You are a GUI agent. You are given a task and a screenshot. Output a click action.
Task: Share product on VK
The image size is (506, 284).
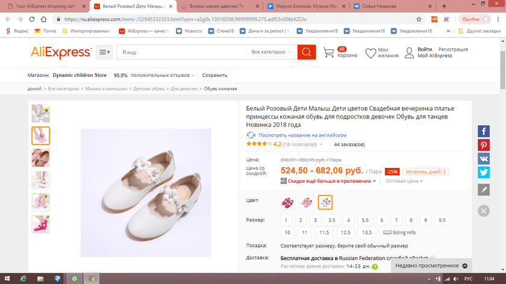(x=484, y=159)
